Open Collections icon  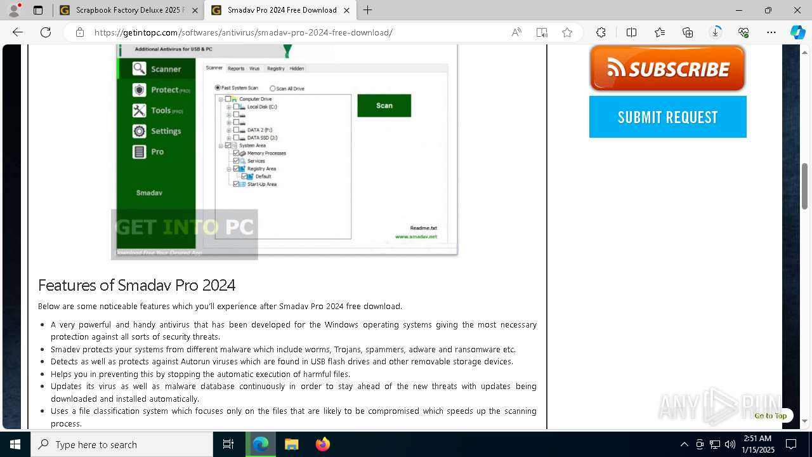(688, 32)
